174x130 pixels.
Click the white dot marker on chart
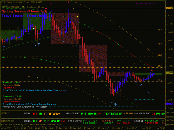pos(34,28)
